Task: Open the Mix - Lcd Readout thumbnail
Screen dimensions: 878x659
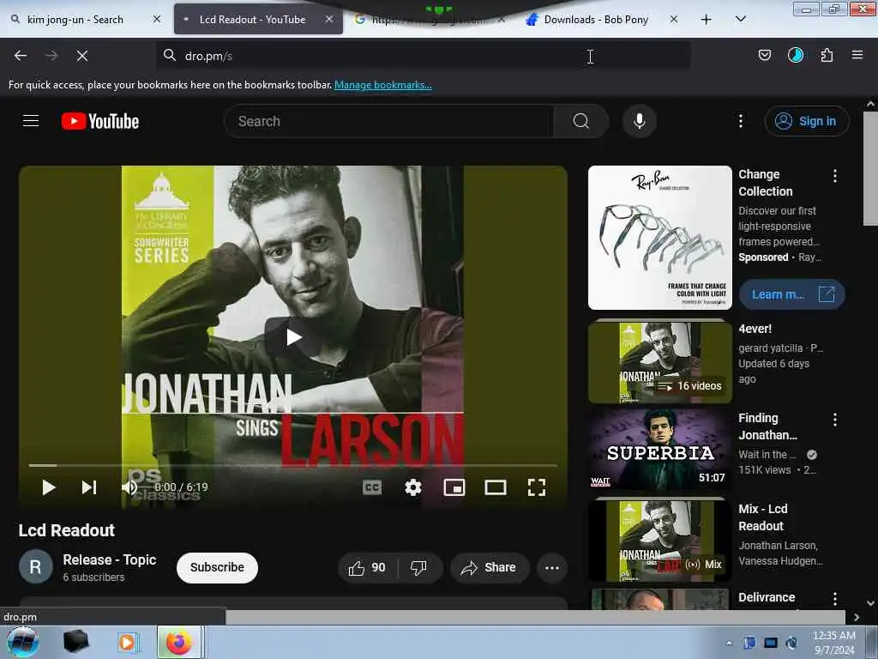Action: click(659, 541)
